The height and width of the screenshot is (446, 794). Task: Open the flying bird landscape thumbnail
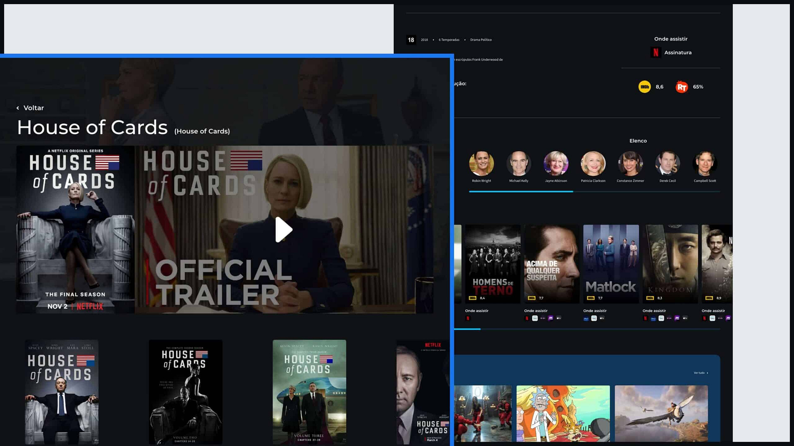pyautogui.click(x=661, y=414)
